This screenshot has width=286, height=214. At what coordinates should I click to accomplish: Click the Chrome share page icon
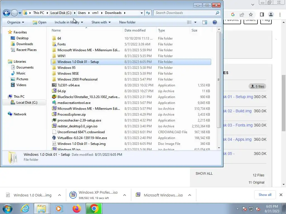point(242,14)
